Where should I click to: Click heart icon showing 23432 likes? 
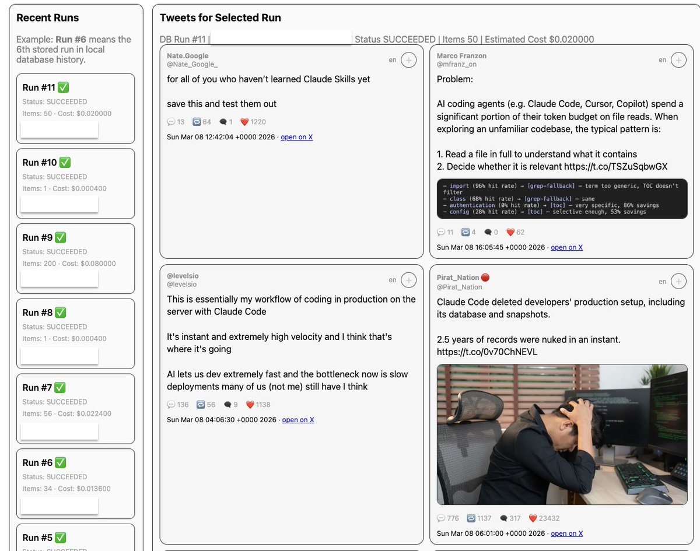533,518
